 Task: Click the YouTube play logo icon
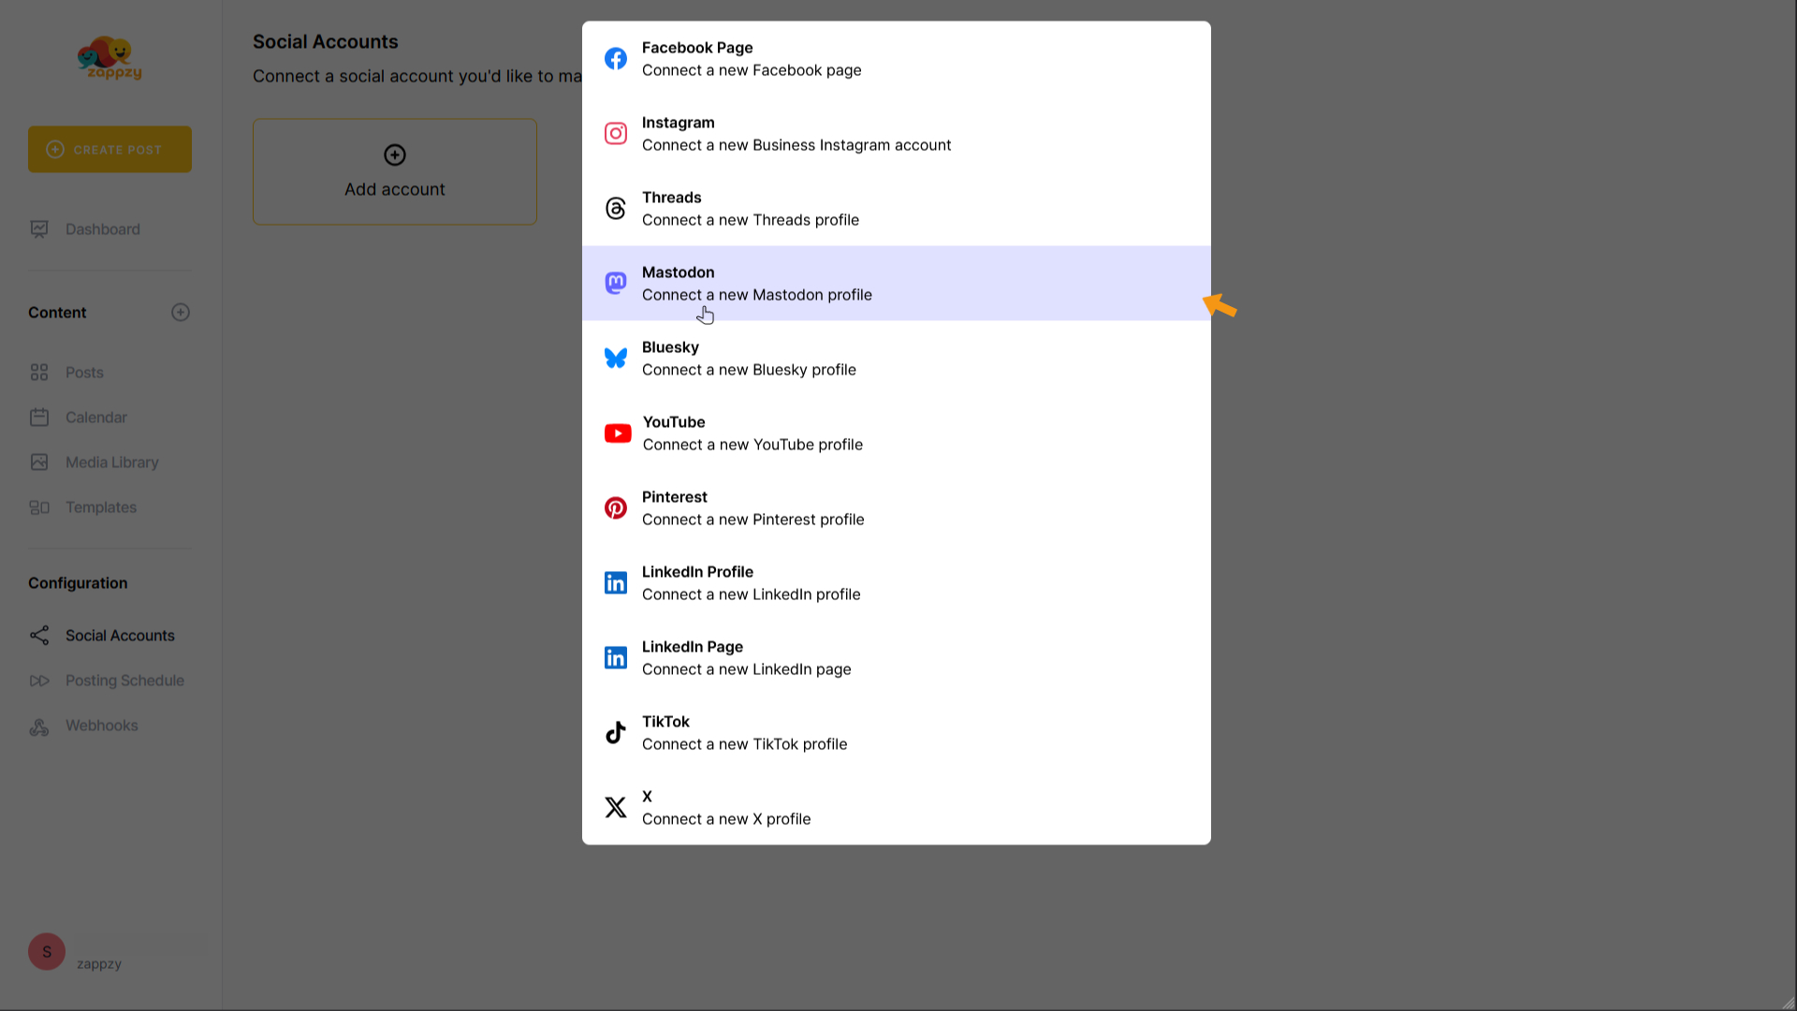click(x=618, y=433)
